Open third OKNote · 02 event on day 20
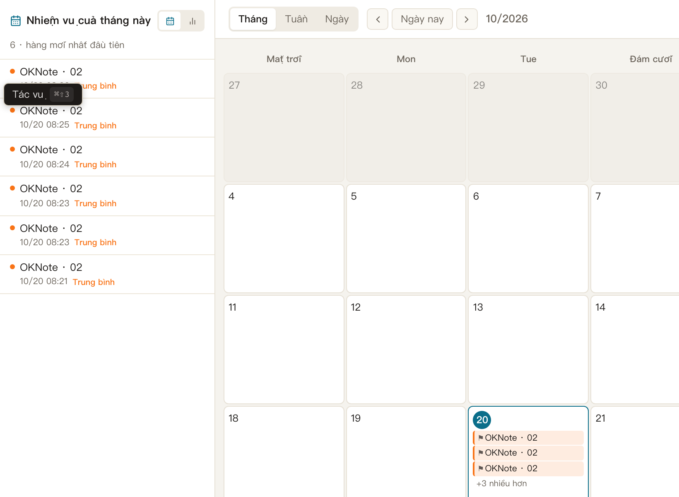Image resolution: width=679 pixels, height=497 pixels. tap(528, 468)
